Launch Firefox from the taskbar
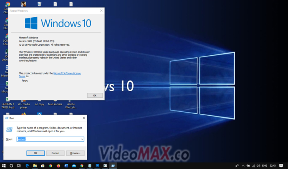Image resolution: width=288 pixels, height=169 pixels. tap(58, 166)
